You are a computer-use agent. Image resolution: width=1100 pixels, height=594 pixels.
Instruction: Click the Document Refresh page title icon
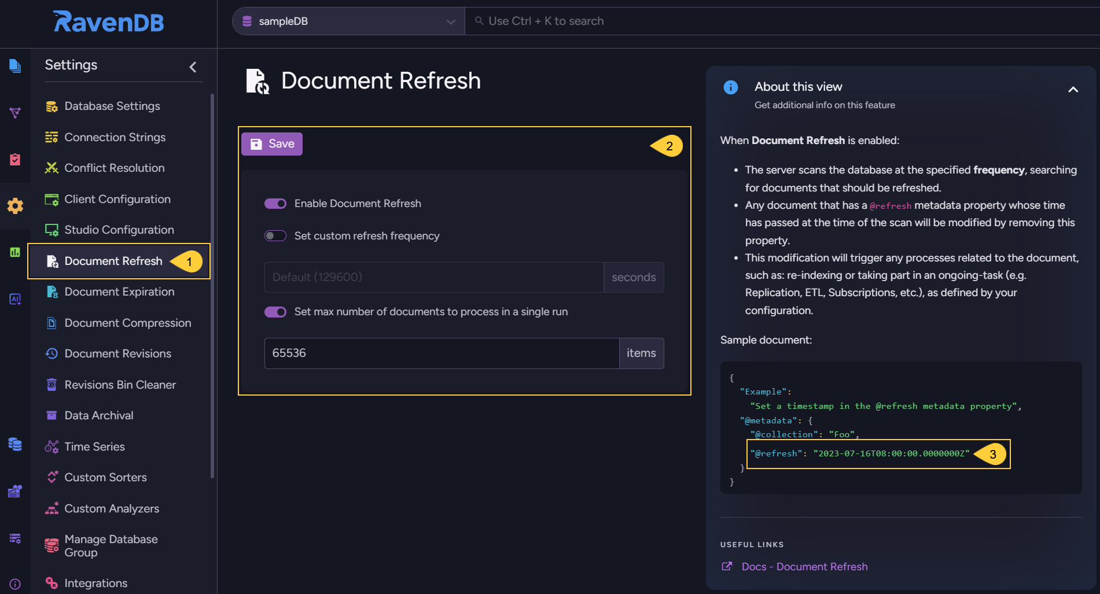[257, 81]
